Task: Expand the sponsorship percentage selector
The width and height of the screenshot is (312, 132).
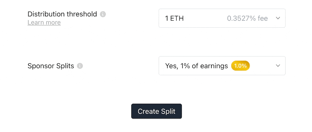Action: pyautogui.click(x=222, y=66)
